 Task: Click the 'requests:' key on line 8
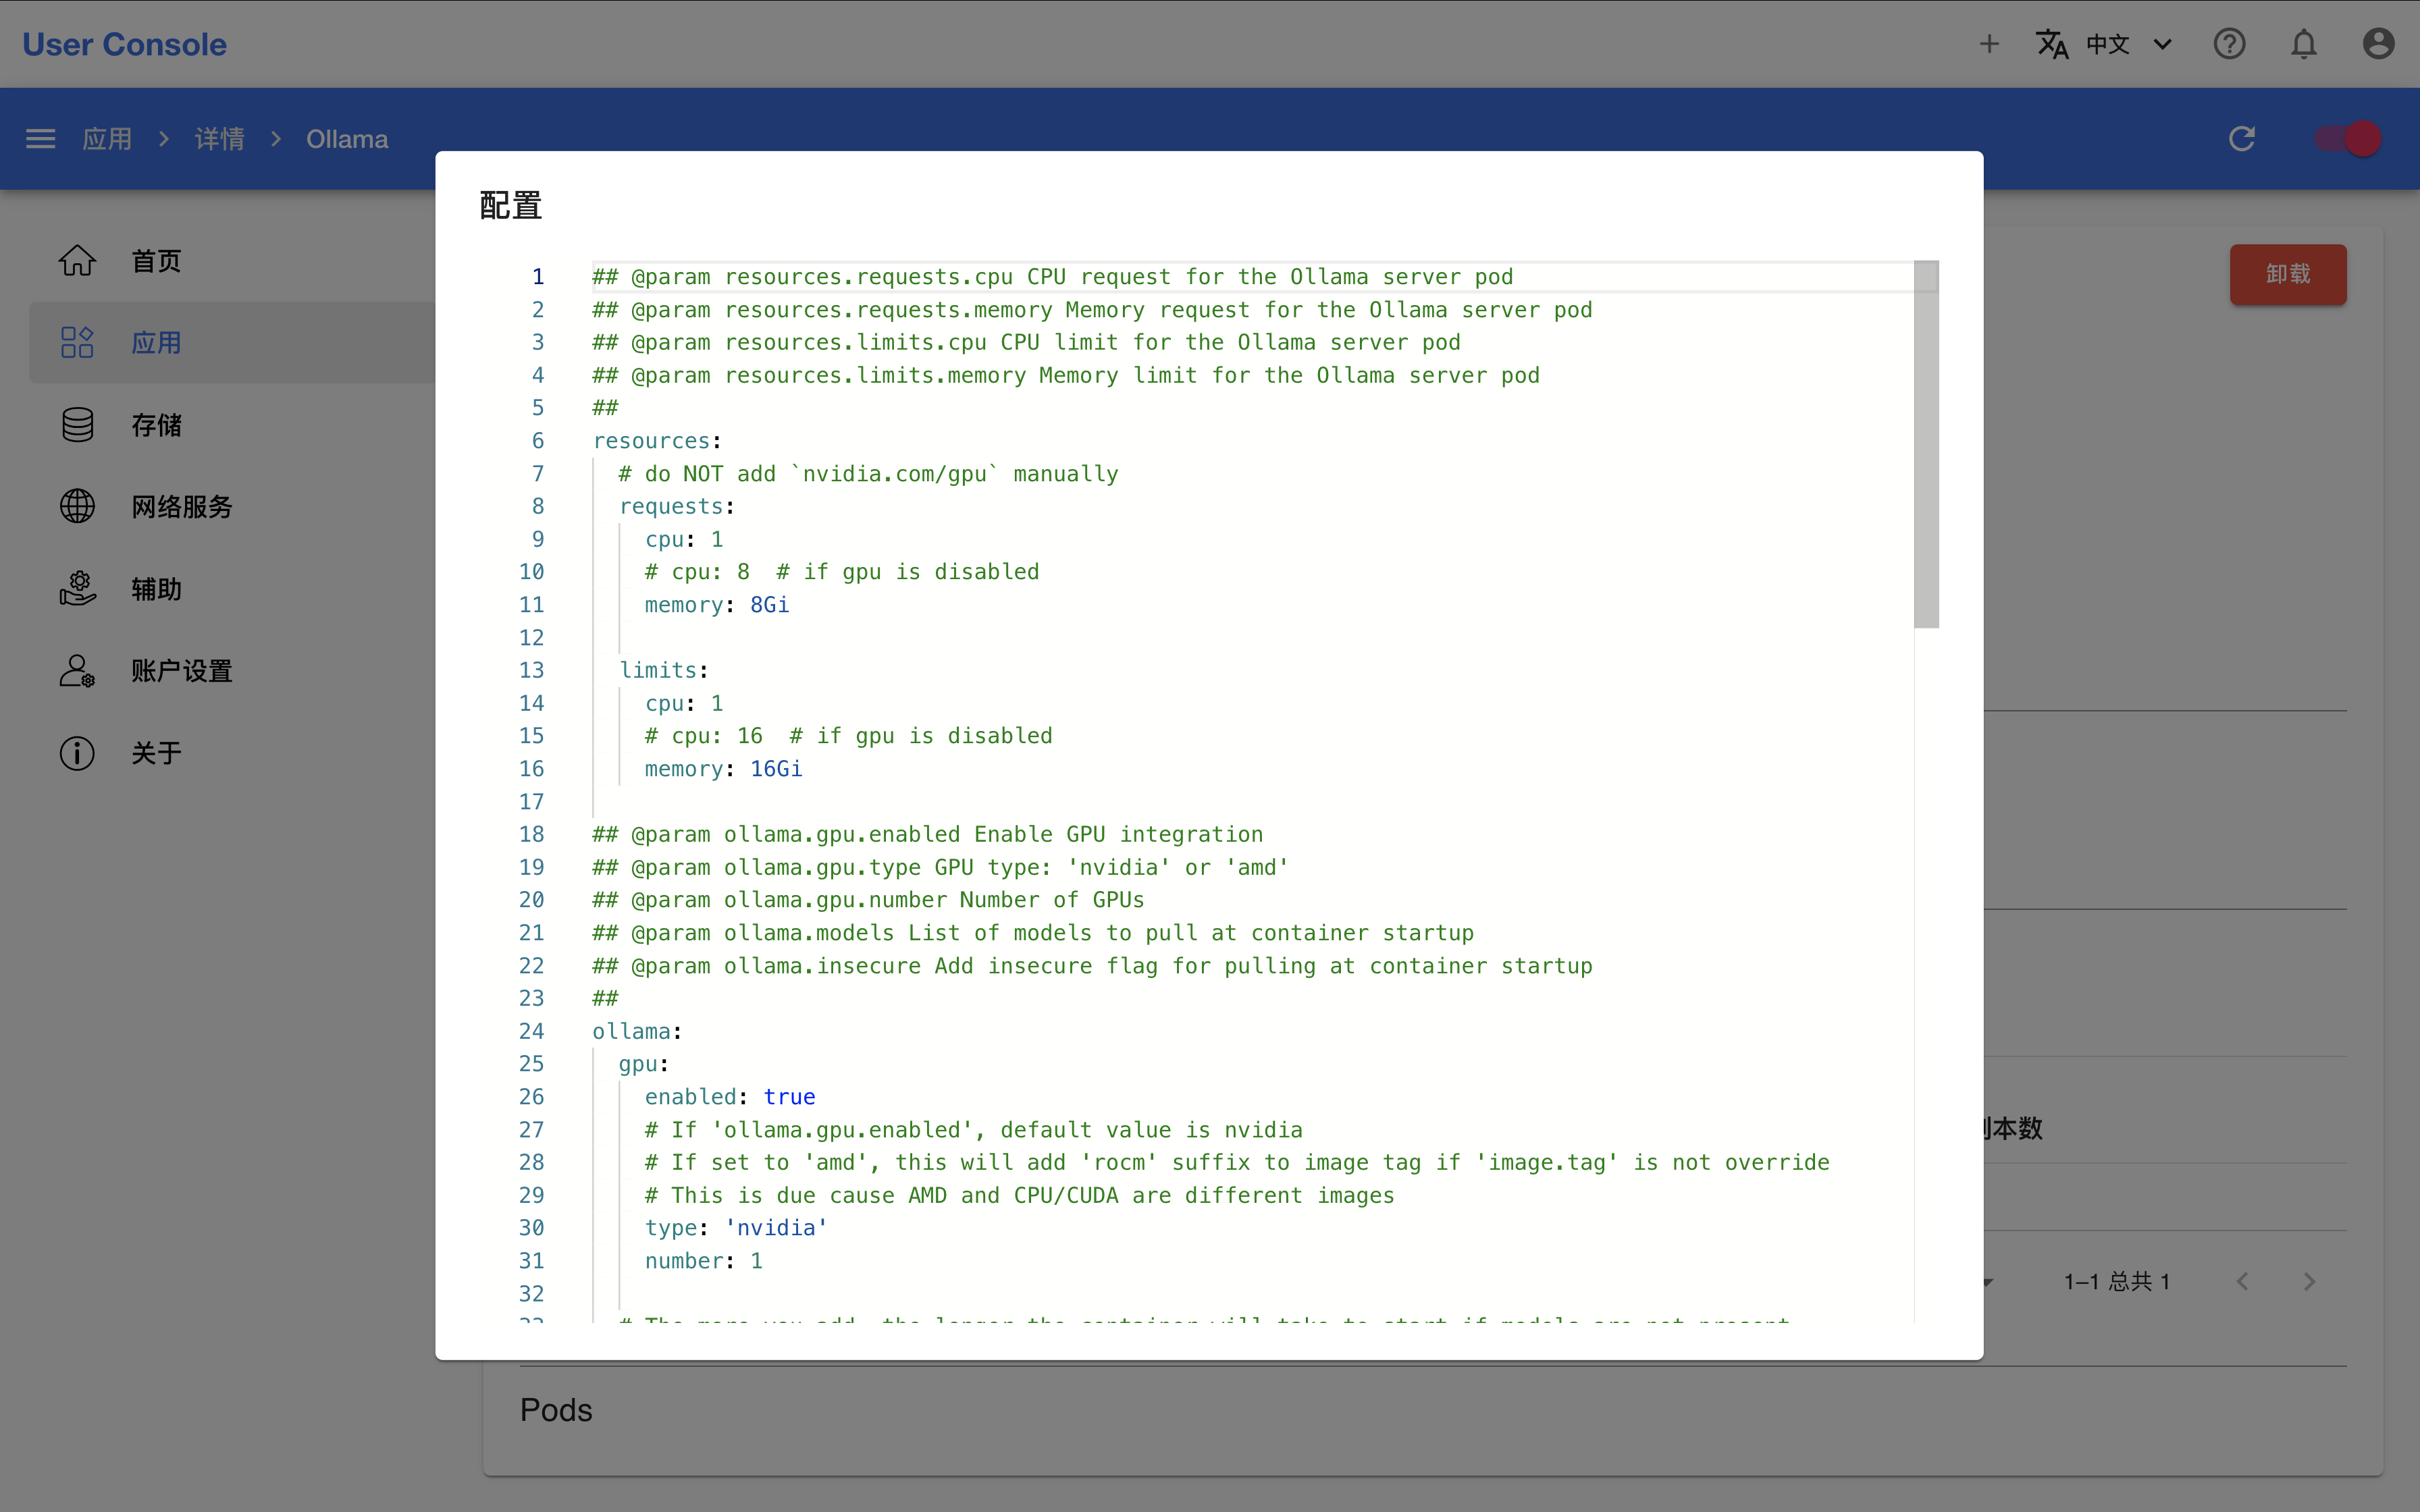pos(677,506)
